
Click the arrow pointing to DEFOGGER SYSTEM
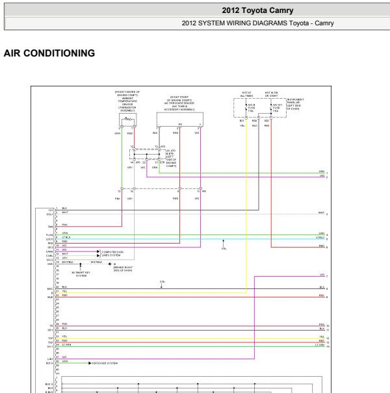tap(90, 363)
